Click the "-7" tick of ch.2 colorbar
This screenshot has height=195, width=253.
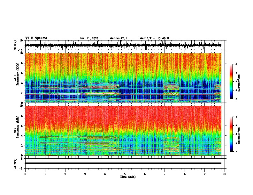(x=236, y=151)
